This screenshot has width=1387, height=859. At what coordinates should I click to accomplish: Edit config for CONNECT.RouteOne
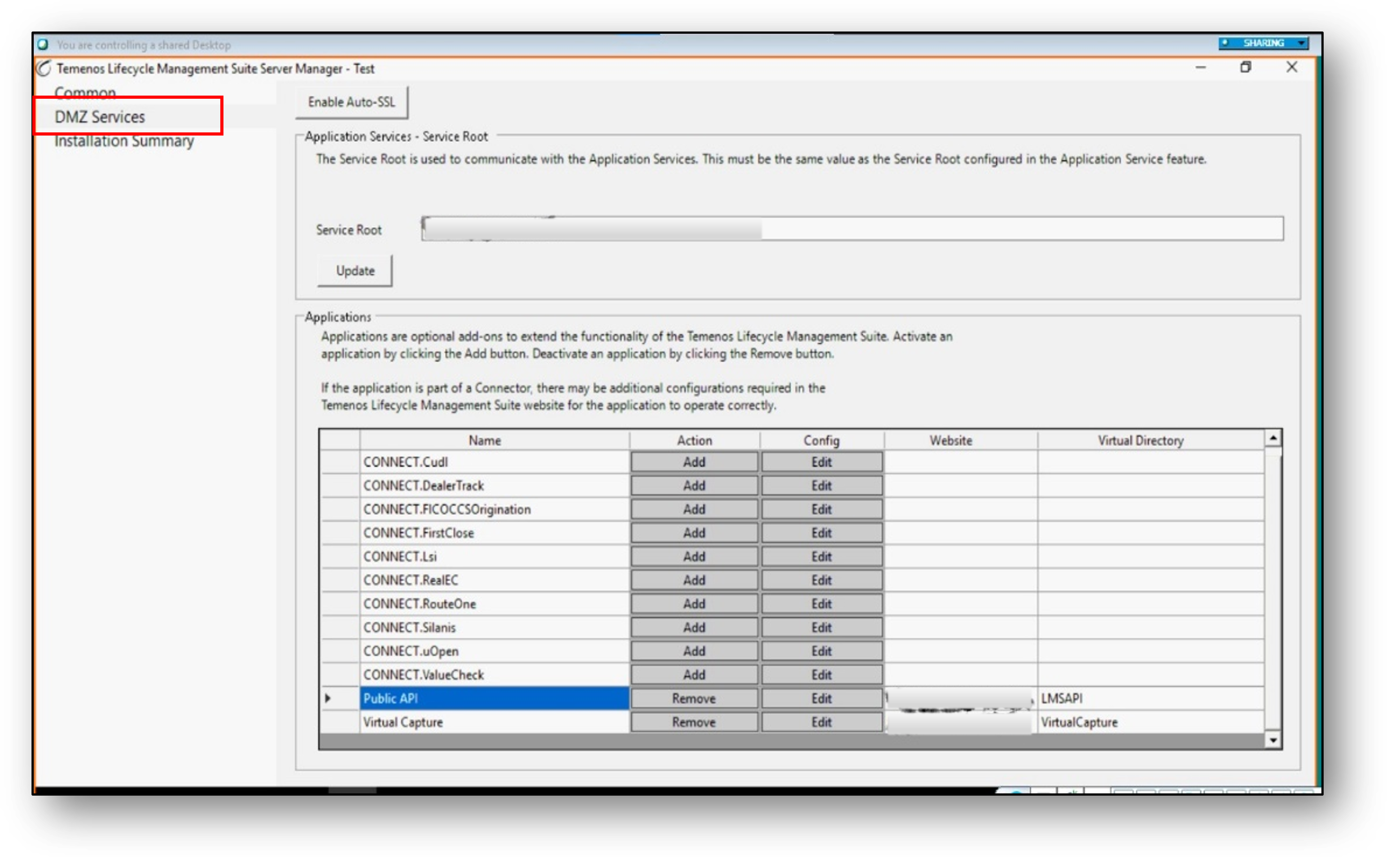point(821,604)
